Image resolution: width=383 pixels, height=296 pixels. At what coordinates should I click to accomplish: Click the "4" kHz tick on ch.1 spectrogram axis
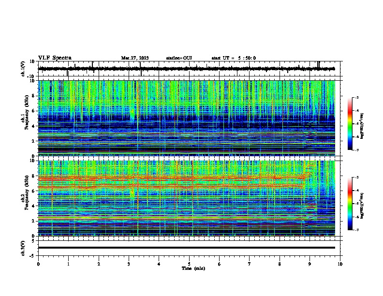tap(33, 126)
